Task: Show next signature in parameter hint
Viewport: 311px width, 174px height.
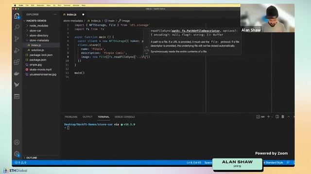Action: (x=146, y=54)
